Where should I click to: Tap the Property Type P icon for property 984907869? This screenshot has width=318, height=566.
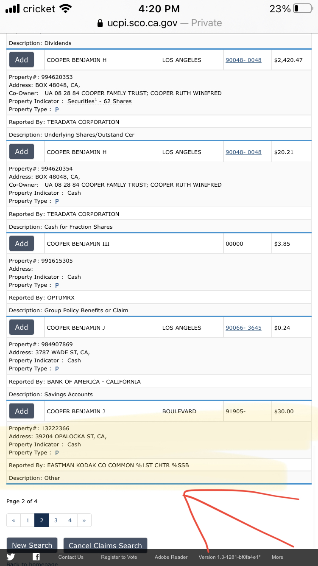pyautogui.click(x=57, y=369)
